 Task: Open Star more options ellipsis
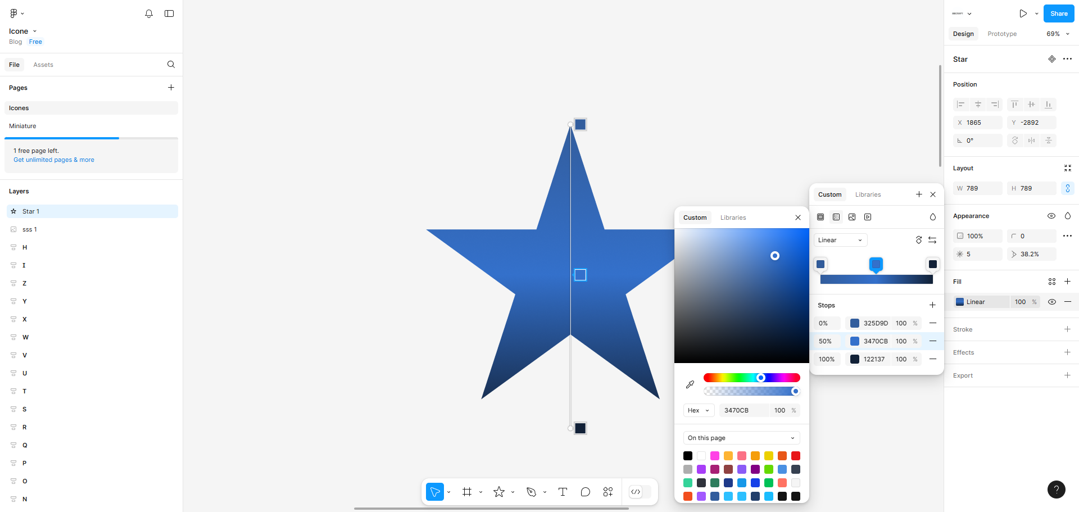pyautogui.click(x=1067, y=59)
